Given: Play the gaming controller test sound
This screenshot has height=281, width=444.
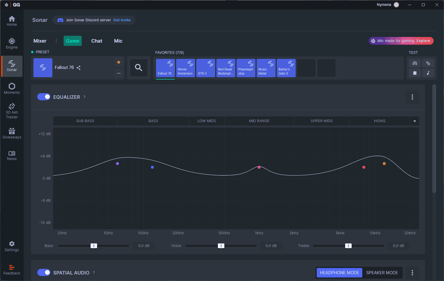Looking at the screenshot, I should click(415, 63).
